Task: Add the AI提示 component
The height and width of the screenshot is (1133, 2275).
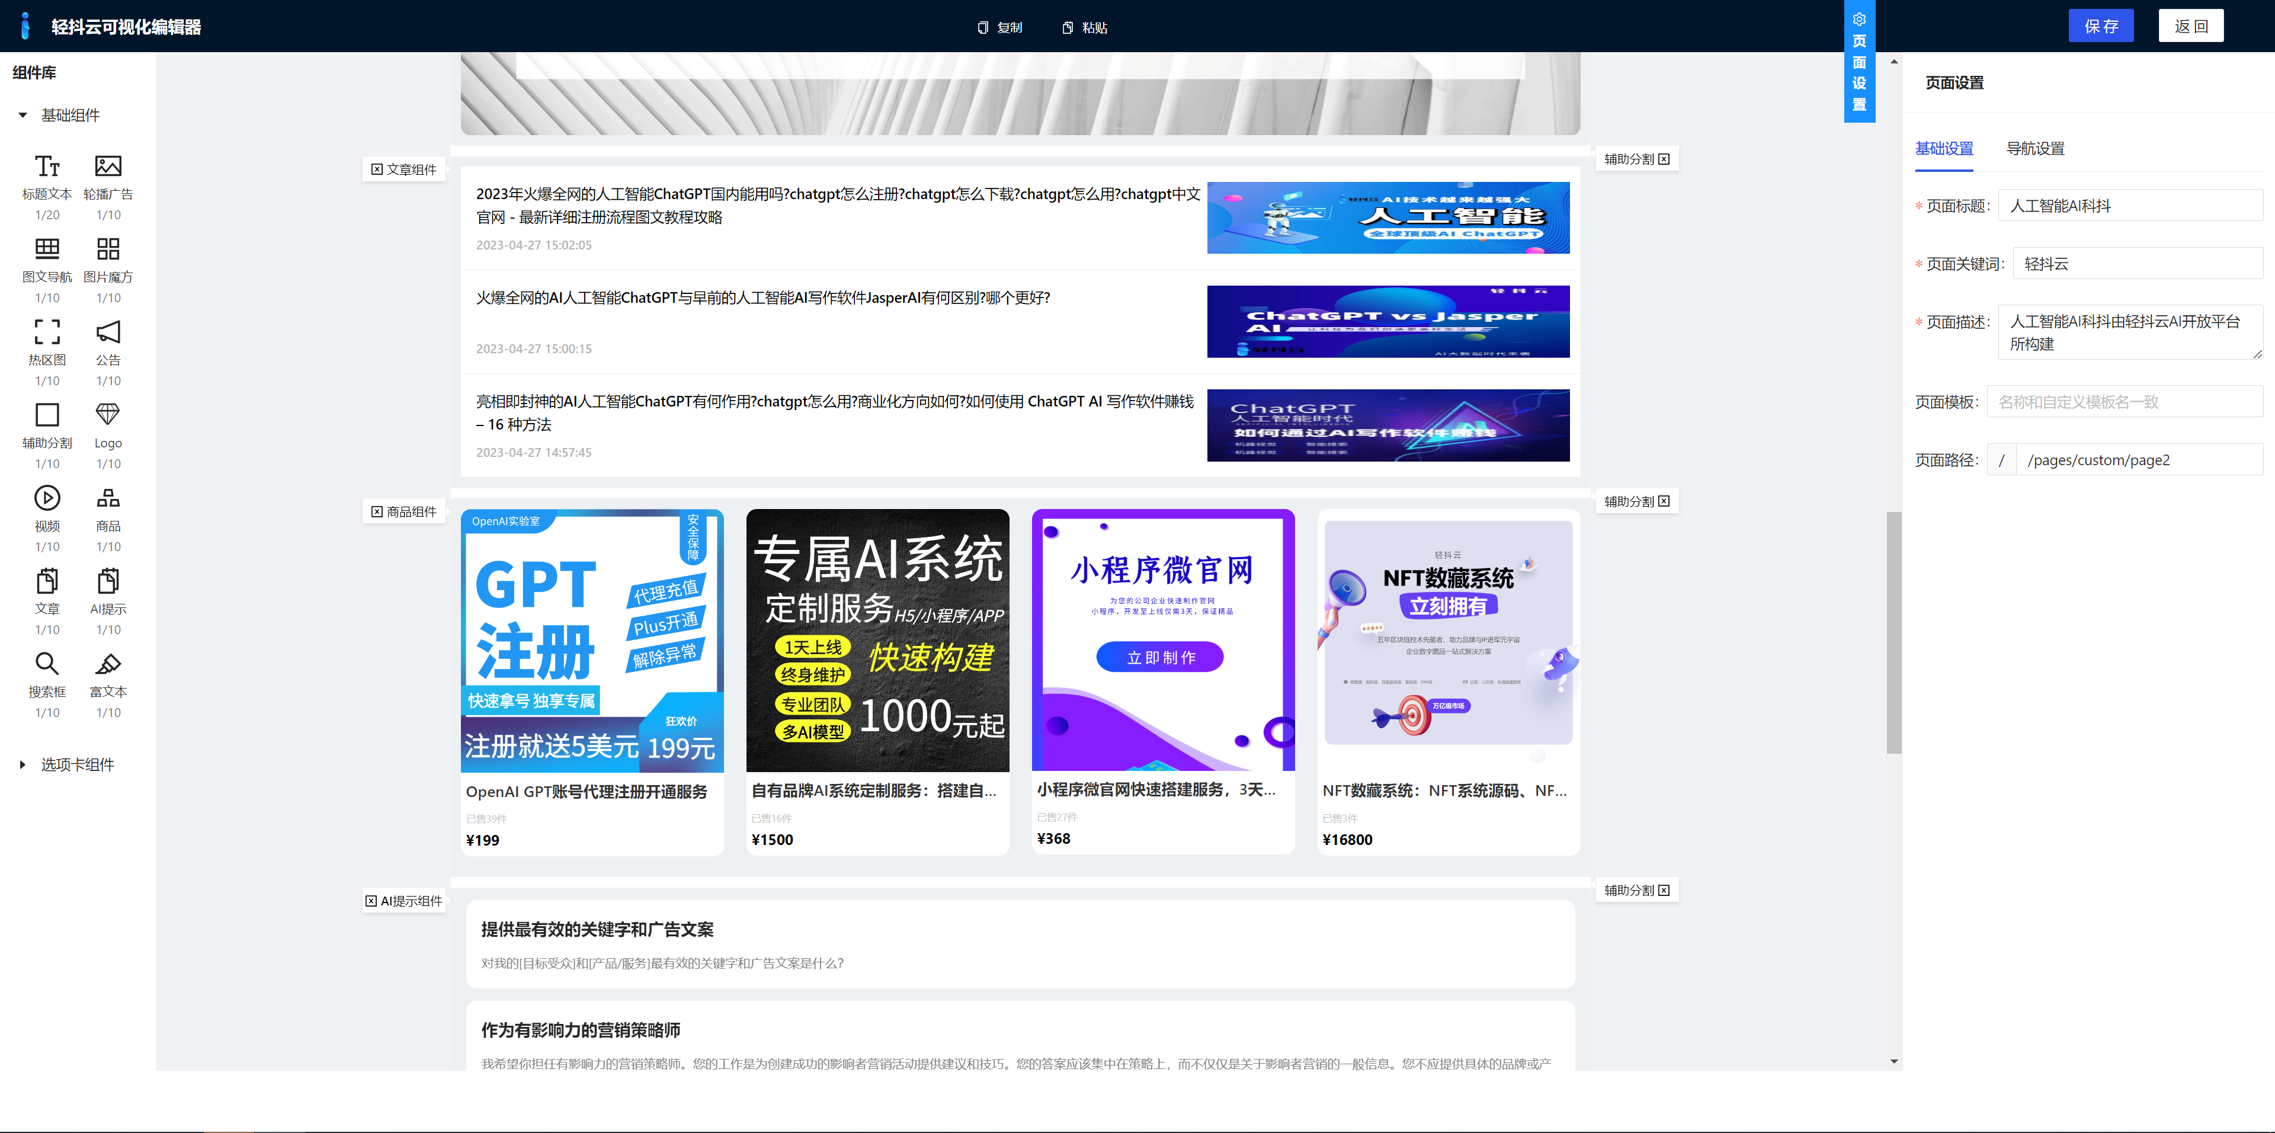Action: click(x=108, y=601)
